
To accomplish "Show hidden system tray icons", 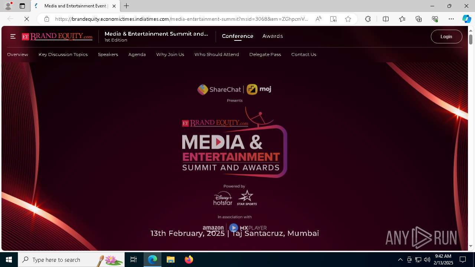I will [x=400, y=260].
